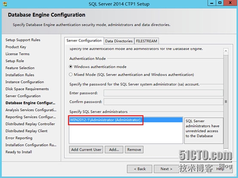This screenshot has height=178, width=238.
Task: Click the Confirm password field
Action: click(163, 102)
